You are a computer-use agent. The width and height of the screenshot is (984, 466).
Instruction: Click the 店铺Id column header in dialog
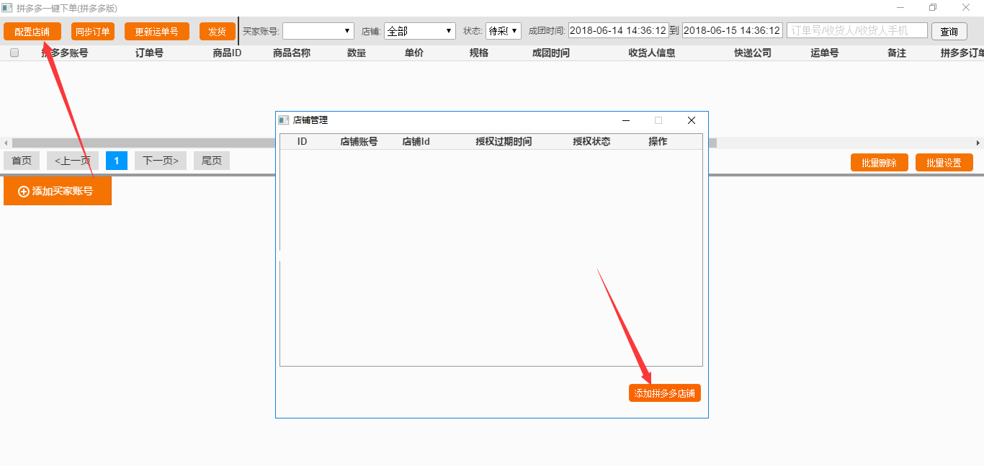416,142
